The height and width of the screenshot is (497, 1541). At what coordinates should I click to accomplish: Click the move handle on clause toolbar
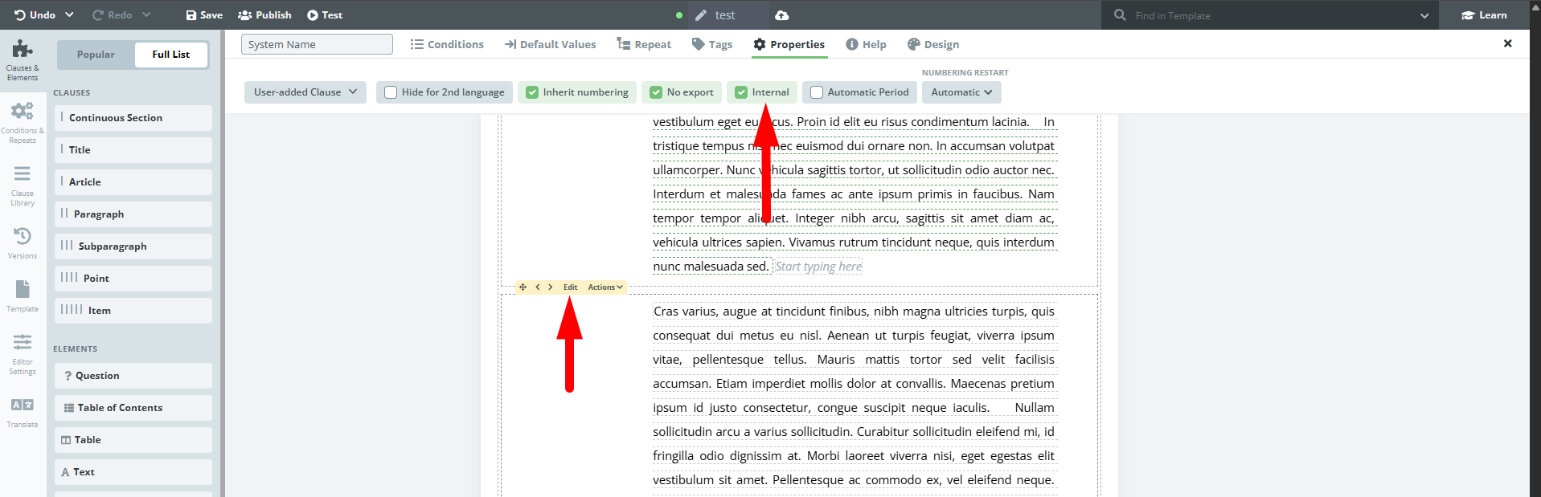point(523,287)
